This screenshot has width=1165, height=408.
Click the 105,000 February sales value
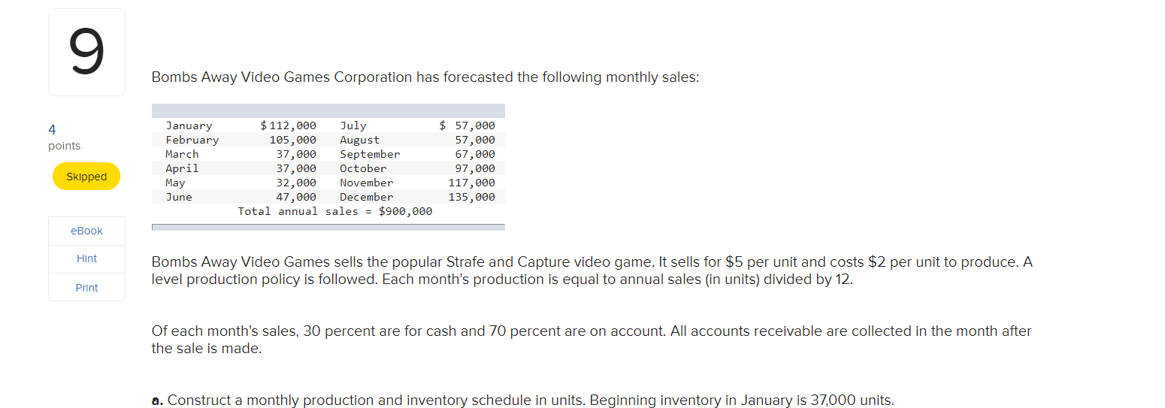(293, 140)
